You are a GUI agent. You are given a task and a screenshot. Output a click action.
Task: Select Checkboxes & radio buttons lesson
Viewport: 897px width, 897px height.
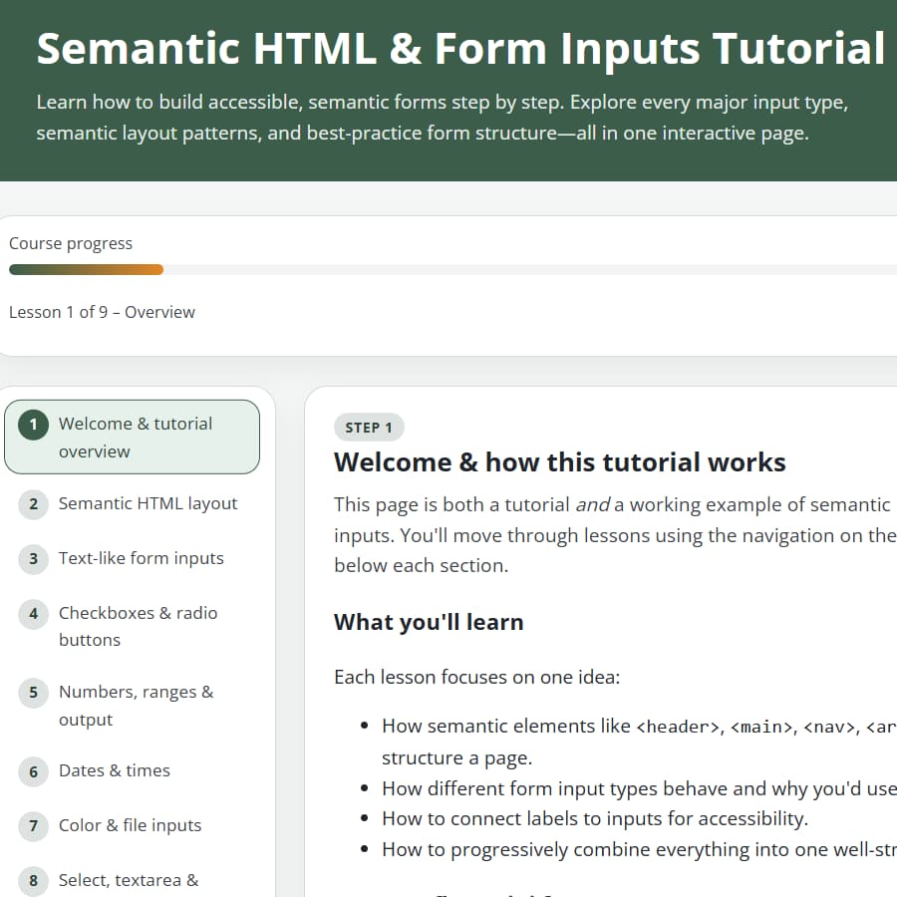132,627
